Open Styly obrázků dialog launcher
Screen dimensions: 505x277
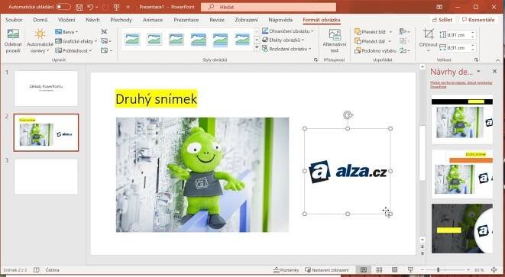[316, 60]
